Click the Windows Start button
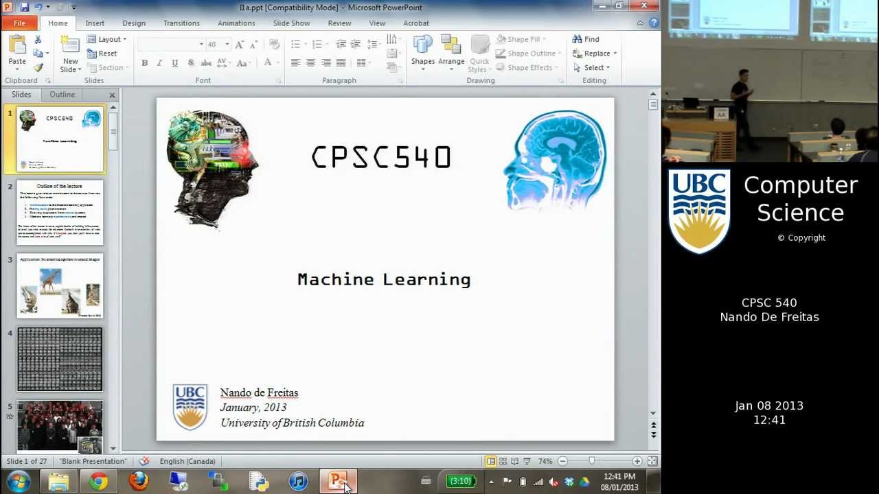 coord(19,482)
